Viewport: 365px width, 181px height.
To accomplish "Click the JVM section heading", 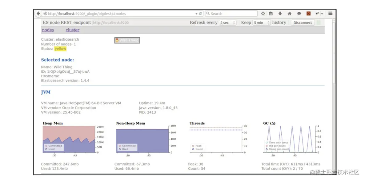I will 46,92.
